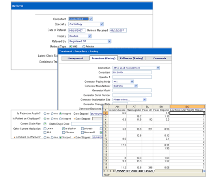The height and width of the screenshot is (178, 217).
Task: Click the Serum Glucose cell showing 17.2
Action: [117, 145]
